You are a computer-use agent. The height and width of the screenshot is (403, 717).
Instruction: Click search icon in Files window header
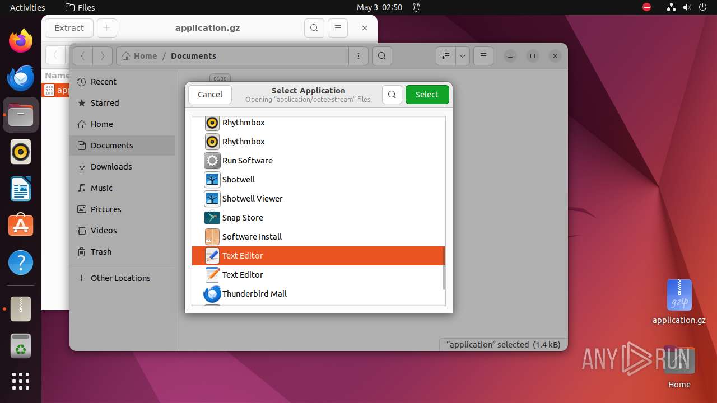[381, 56]
